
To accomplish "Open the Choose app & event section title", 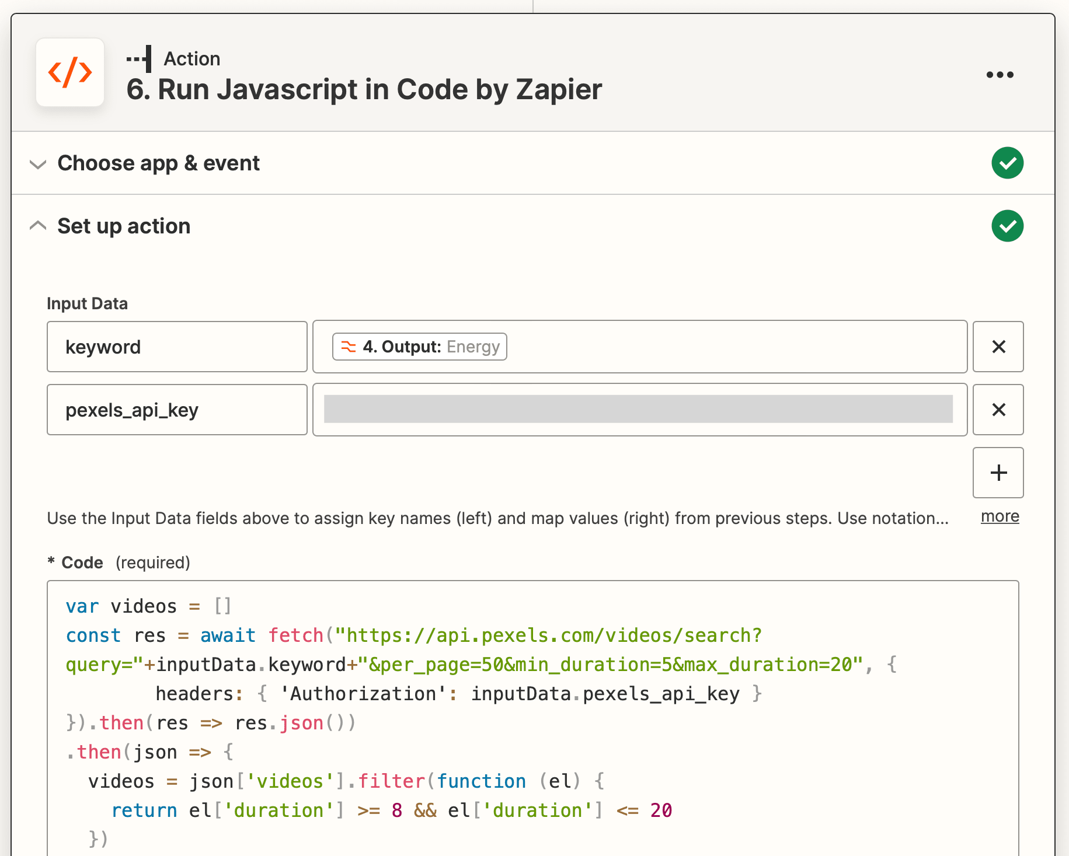I will [158, 163].
